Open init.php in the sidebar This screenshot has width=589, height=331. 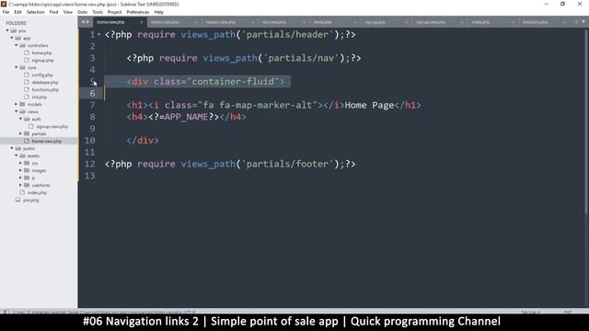click(39, 97)
